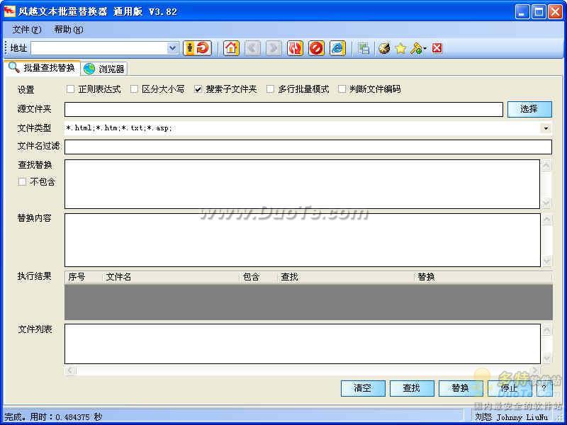The width and height of the screenshot is (567, 425).
Task: Click the Internet Explorer icon in toolbar
Action: 338,48
